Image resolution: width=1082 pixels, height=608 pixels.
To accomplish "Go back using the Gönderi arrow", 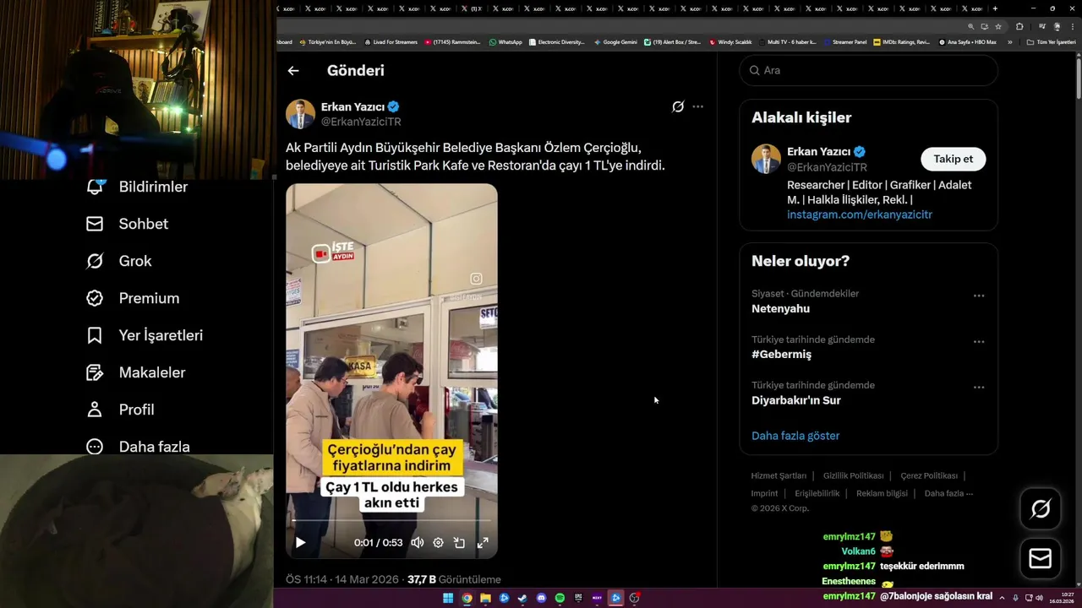I will pyautogui.click(x=293, y=71).
